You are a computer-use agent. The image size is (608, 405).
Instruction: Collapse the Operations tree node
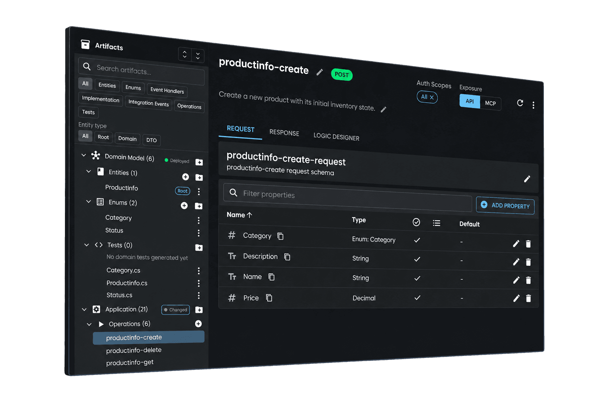pos(89,324)
